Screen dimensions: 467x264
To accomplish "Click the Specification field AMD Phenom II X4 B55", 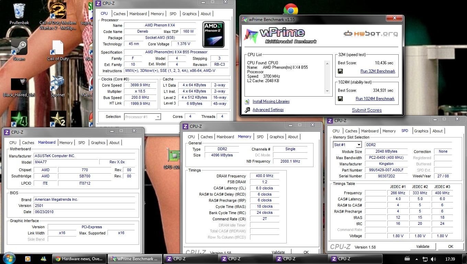I will point(176,52).
